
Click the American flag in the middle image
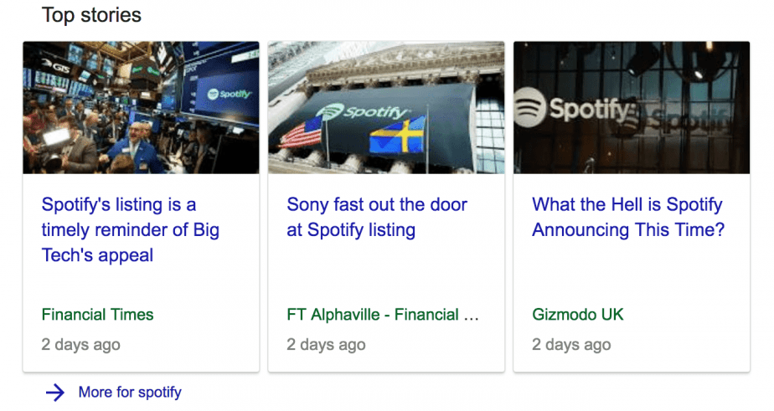(301, 132)
